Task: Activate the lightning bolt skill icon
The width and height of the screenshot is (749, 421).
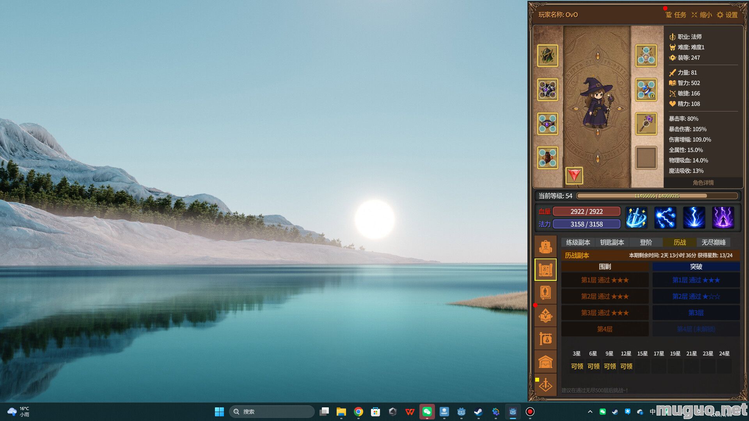Action: [694, 218]
